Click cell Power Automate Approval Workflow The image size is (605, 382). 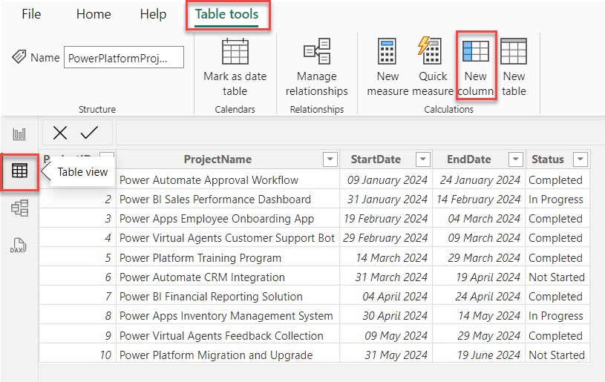click(x=228, y=180)
